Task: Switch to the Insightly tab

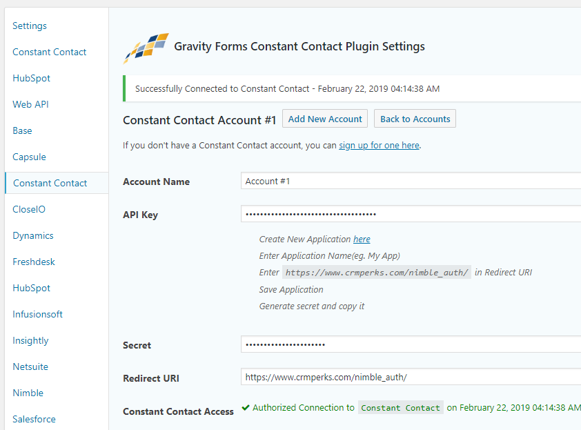Action: (x=30, y=341)
